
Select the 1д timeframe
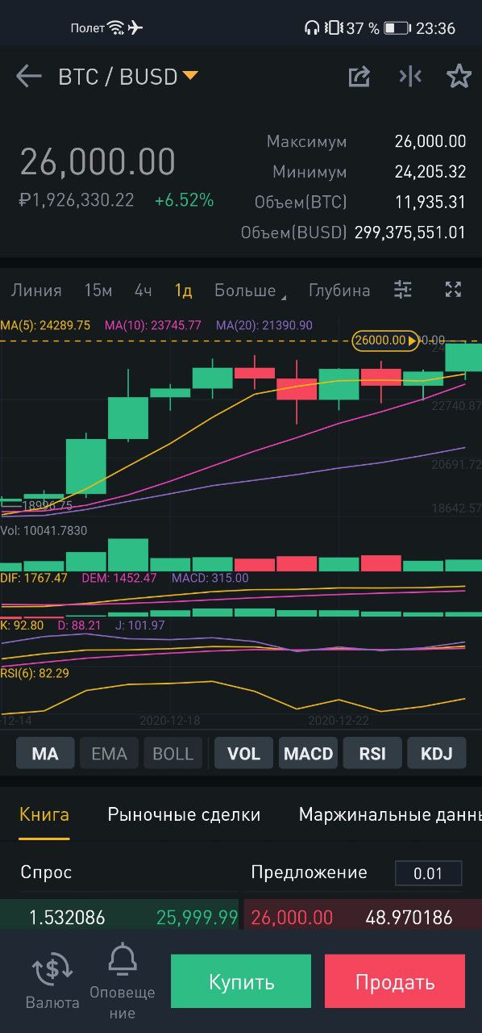[x=184, y=291]
